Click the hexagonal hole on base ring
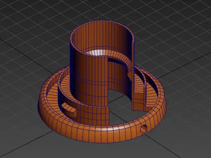This screenshot has width=211, height=158. coord(144,128)
